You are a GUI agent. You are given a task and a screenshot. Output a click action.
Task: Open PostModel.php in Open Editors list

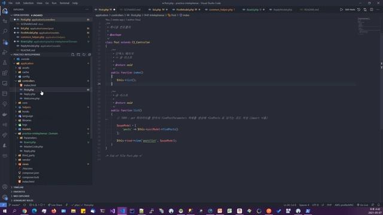coord(29,33)
